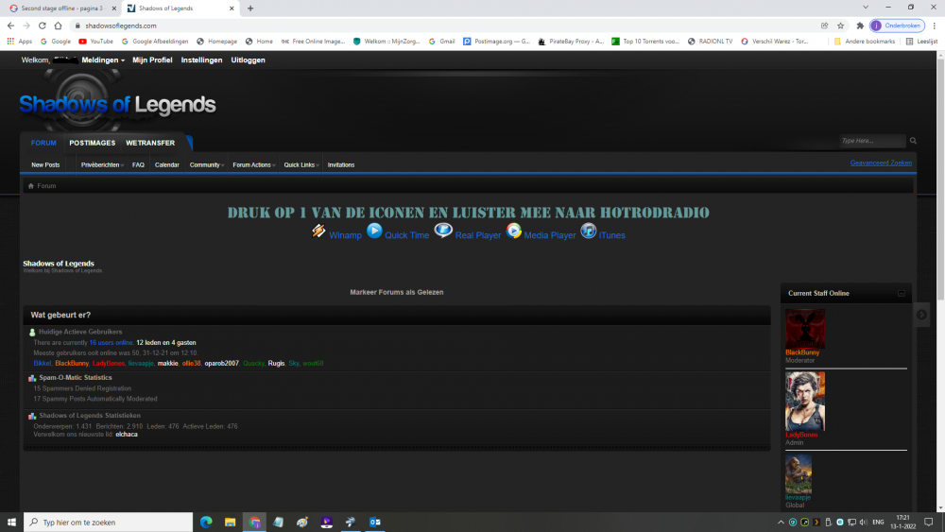945x532 pixels.
Task: Open the Quick Links dropdown
Action: point(301,165)
